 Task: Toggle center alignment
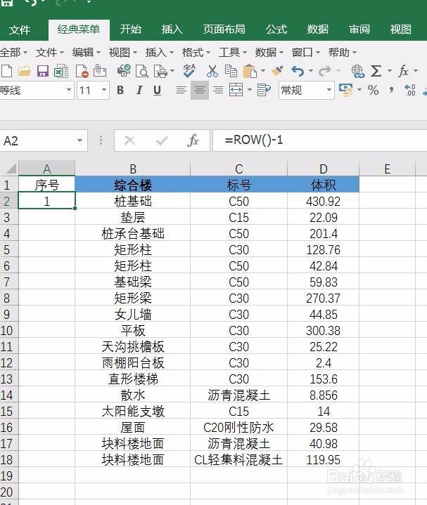pos(200,90)
